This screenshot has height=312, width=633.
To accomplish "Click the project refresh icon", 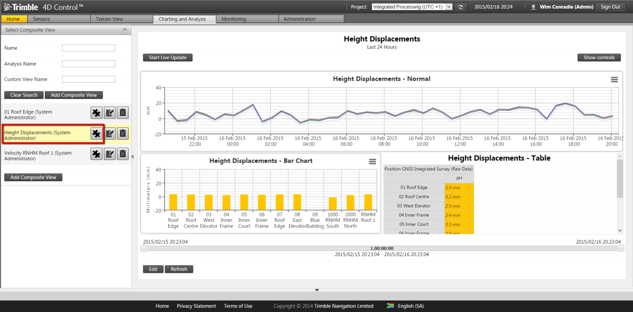I will [x=461, y=7].
